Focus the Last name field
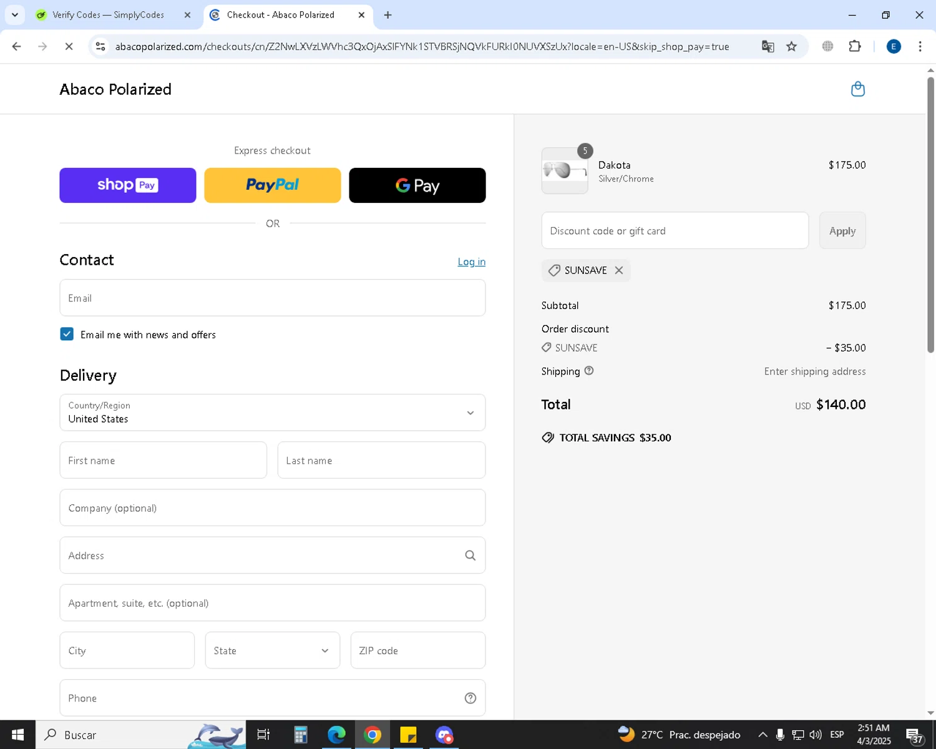The width and height of the screenshot is (936, 749). 381,460
